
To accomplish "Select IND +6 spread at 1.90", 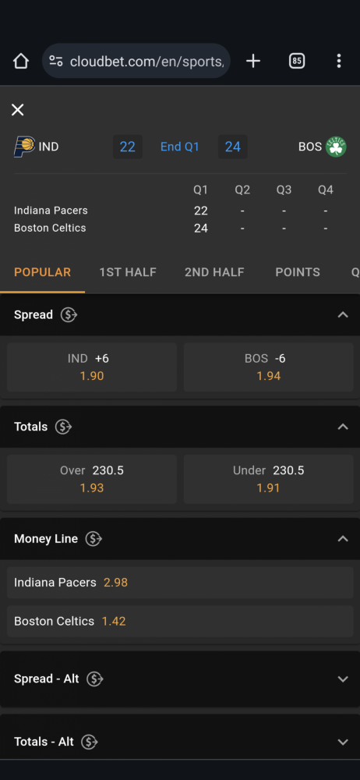I will 92,367.
